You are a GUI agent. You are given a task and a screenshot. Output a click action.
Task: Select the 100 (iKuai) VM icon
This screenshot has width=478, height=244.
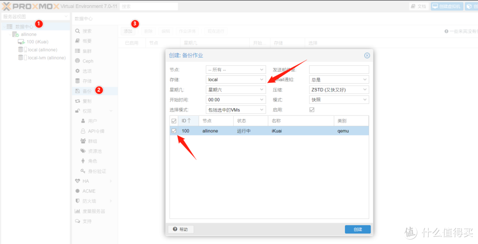21,42
